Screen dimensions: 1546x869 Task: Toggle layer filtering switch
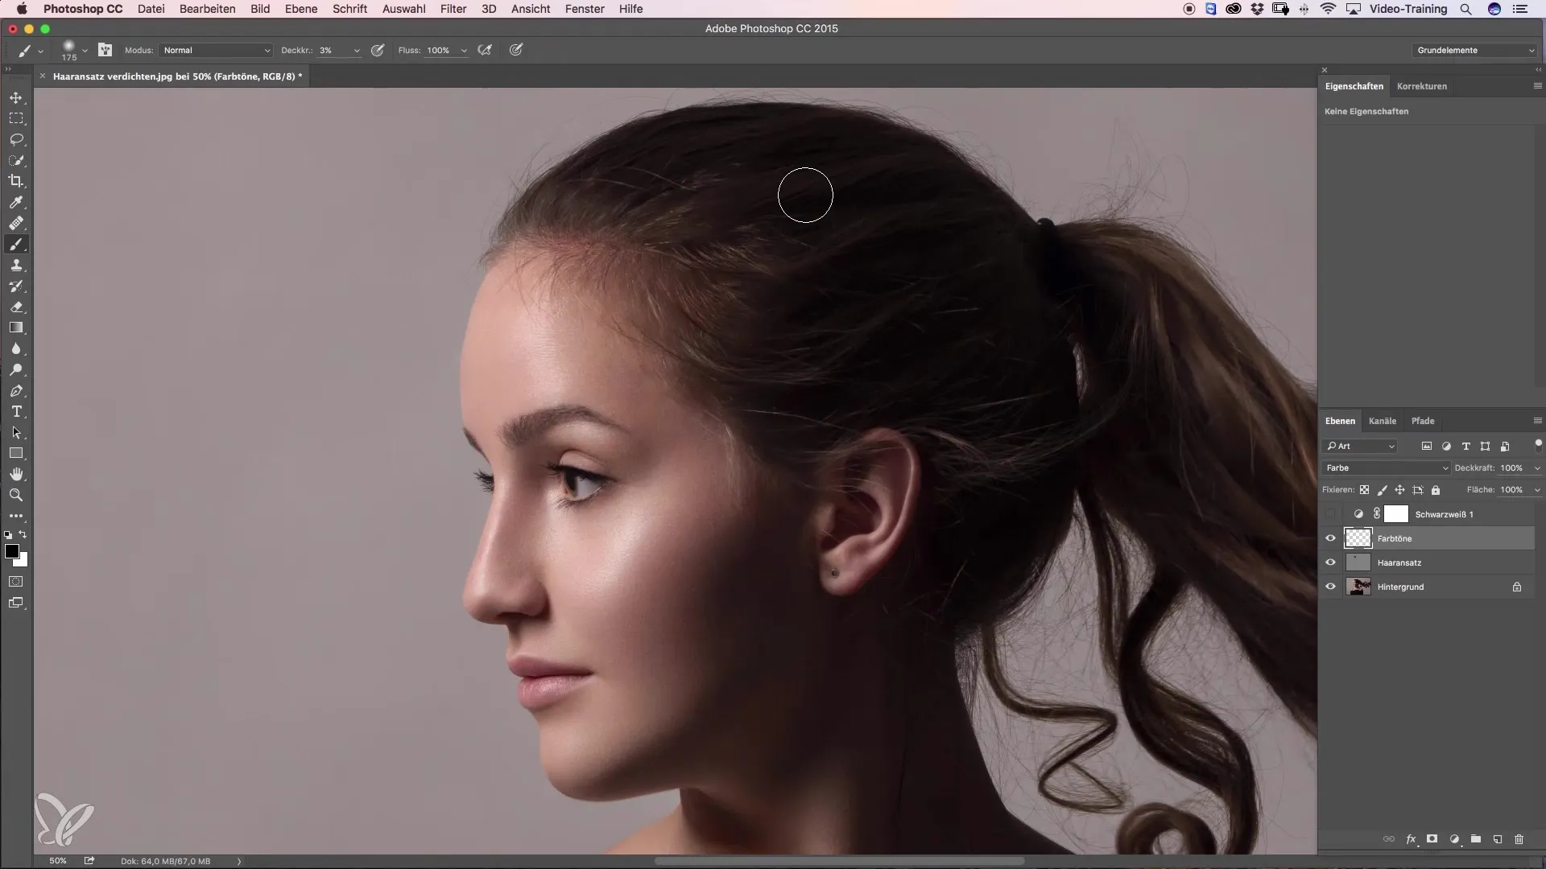click(1538, 444)
